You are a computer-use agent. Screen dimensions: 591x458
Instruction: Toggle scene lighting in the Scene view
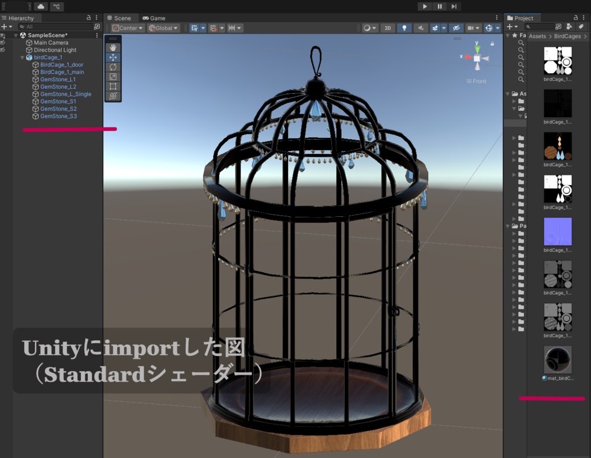(x=405, y=28)
